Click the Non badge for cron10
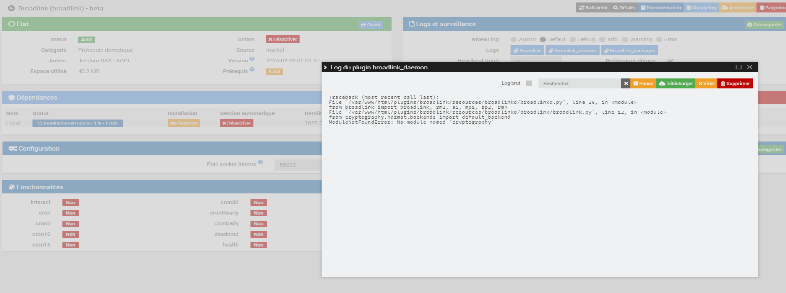Image resolution: width=786 pixels, height=293 pixels. click(x=71, y=234)
